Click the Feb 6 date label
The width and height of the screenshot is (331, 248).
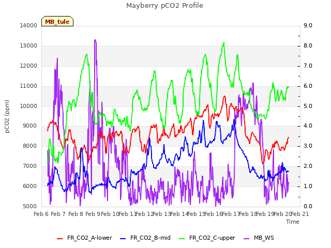pyautogui.click(x=41, y=214)
